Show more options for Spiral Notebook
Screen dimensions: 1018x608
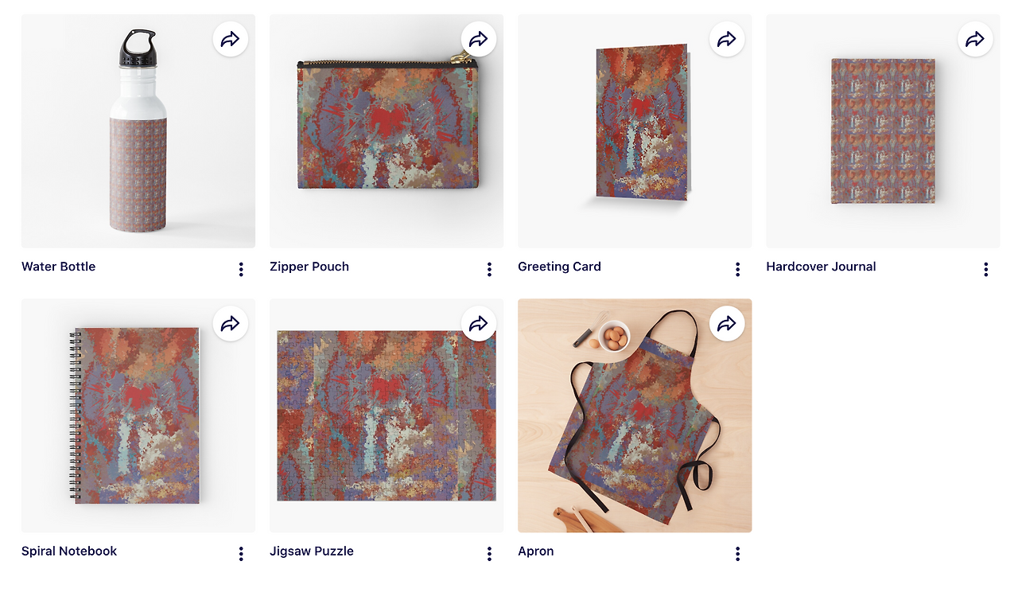(241, 554)
